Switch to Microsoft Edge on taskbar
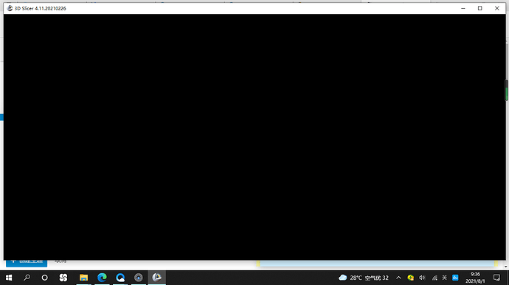The image size is (509, 285). [x=102, y=278]
